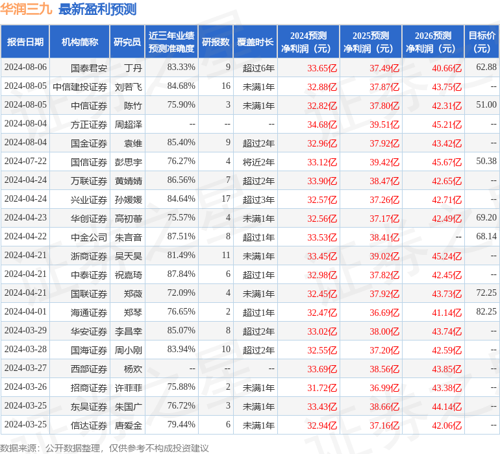Click the 近三年业绩预测准确度 column header
The image size is (500, 454).
point(171,42)
